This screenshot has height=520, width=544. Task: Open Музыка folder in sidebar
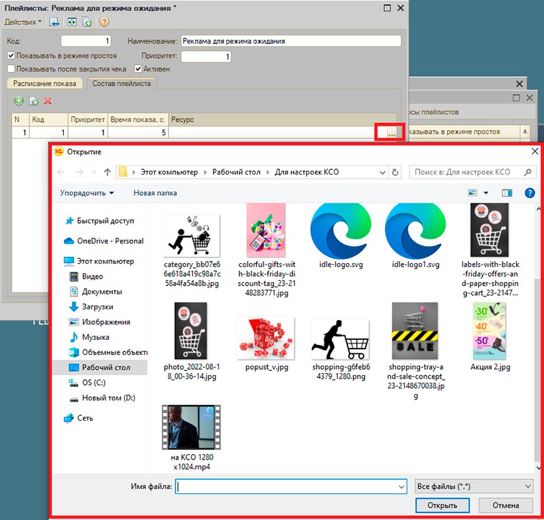click(90, 337)
